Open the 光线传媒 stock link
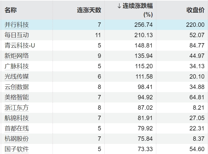 [17, 77]
